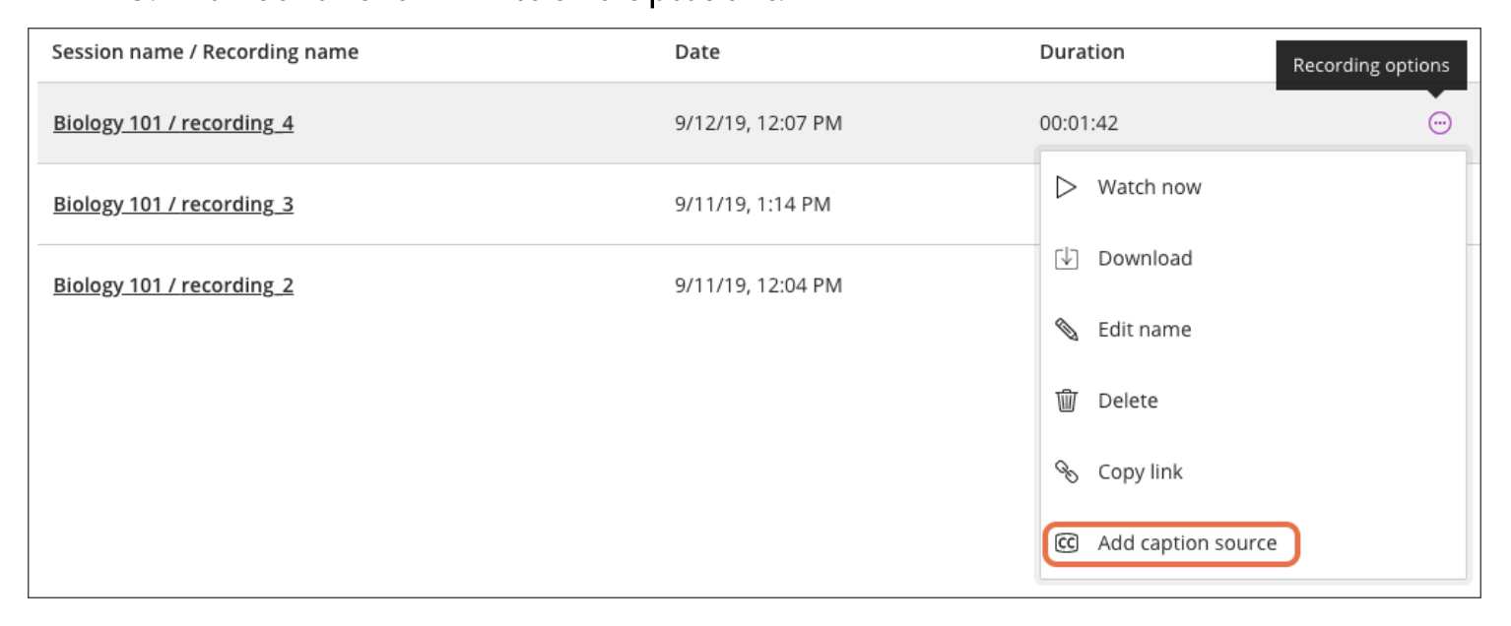
Task: Choose Delete from the options menu
Action: (x=1128, y=401)
